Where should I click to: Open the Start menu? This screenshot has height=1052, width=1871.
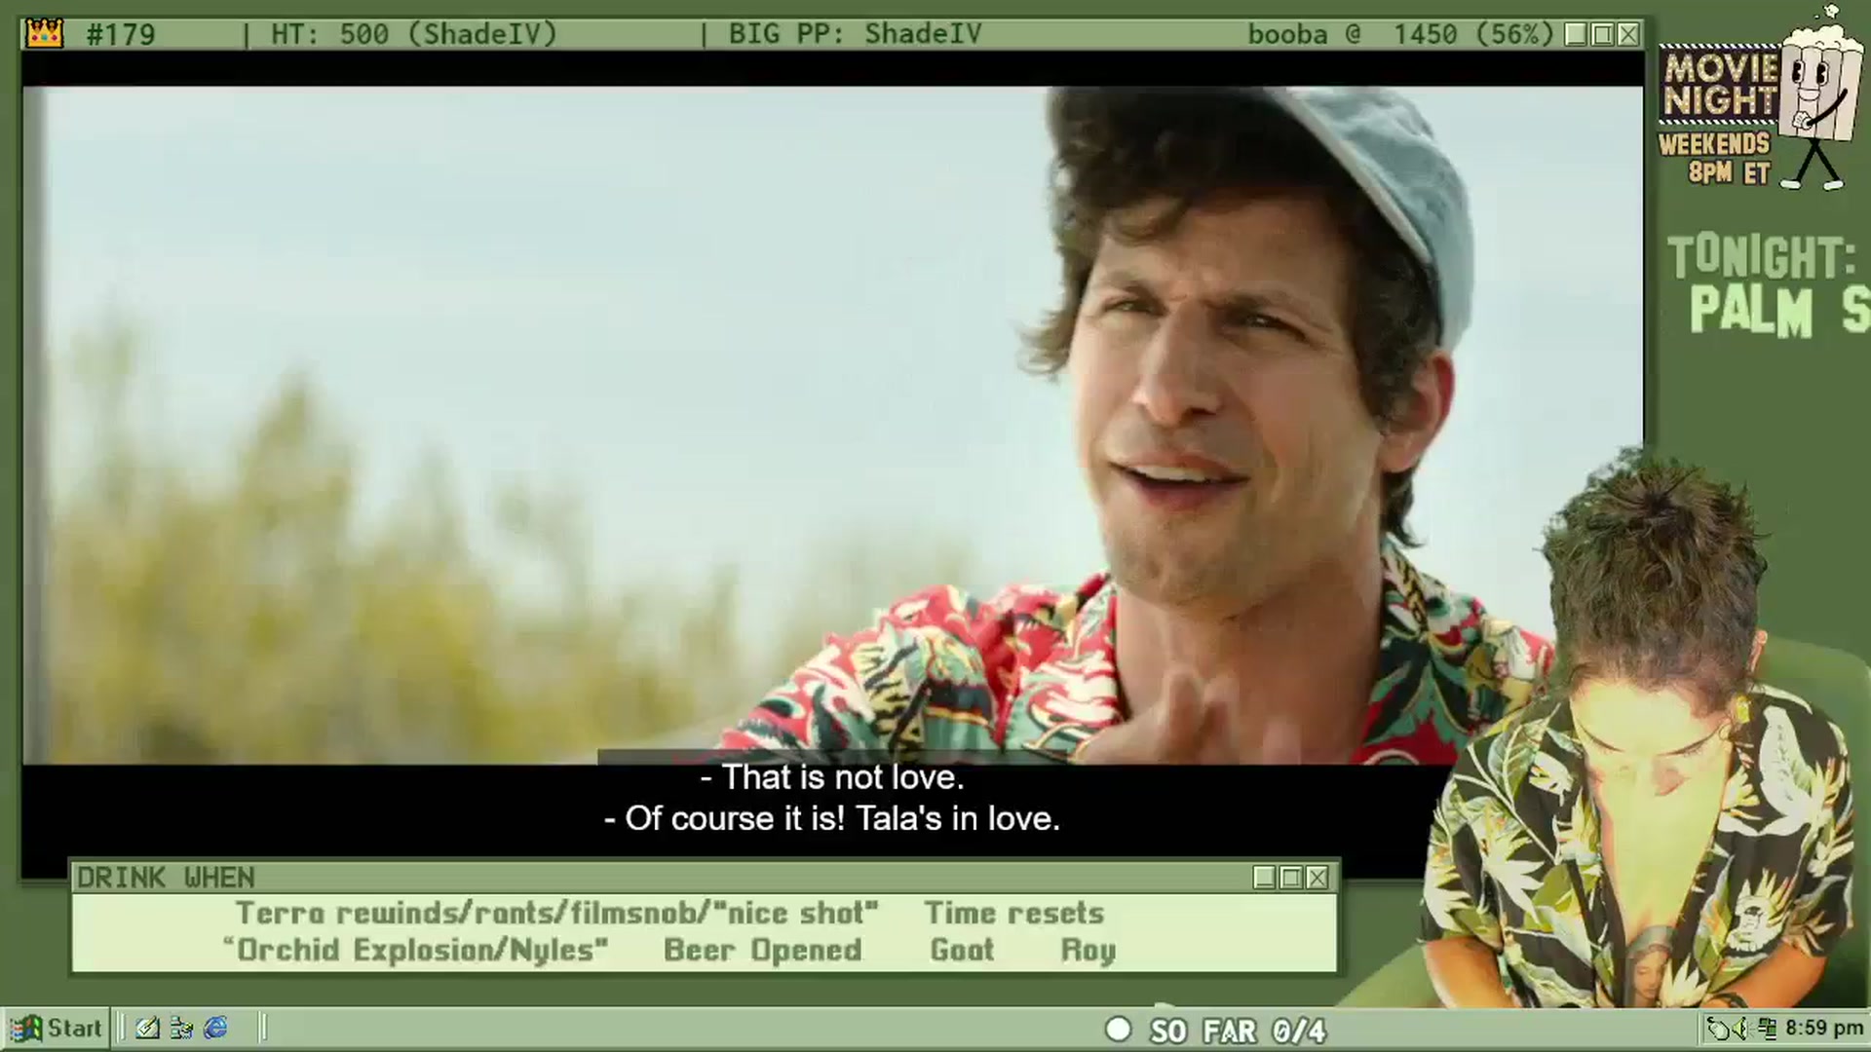point(56,1028)
